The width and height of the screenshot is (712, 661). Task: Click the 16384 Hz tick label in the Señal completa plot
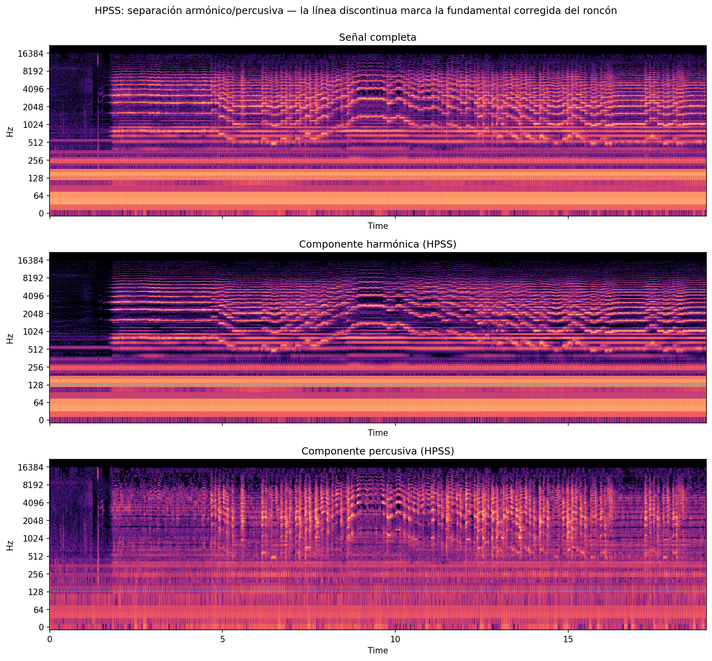pos(30,54)
